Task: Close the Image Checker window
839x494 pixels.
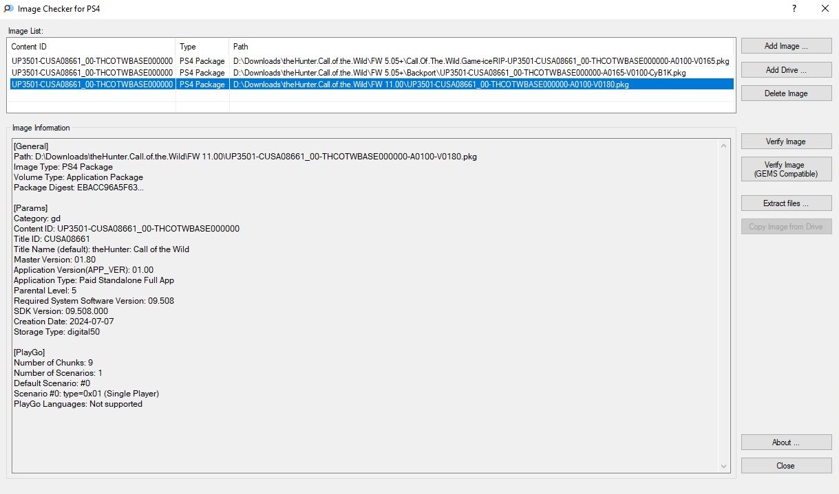Action: pyautogui.click(x=825, y=9)
